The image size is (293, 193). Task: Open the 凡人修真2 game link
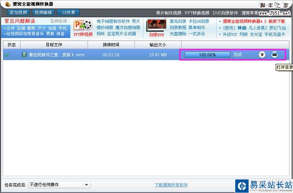click(x=258, y=28)
